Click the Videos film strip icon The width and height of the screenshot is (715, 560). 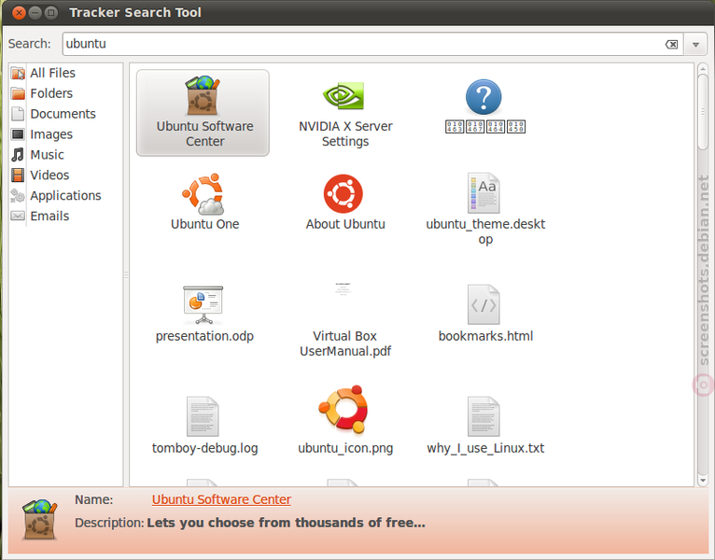18,175
